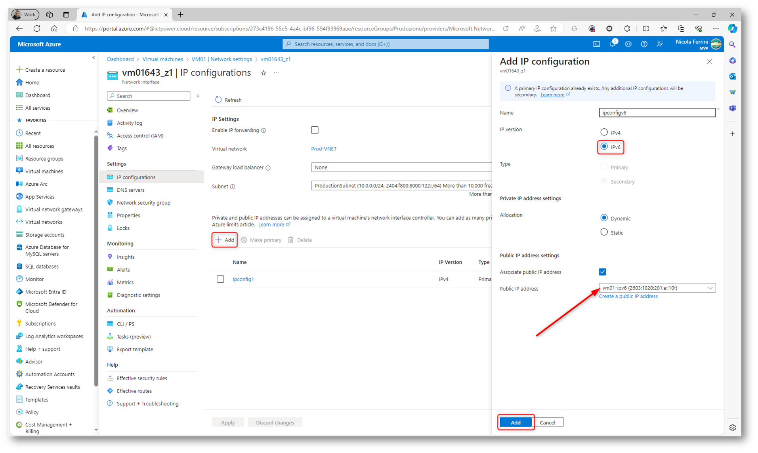Image resolution: width=758 pixels, height=453 pixels.
Task: Click Cancel in Add IP configuration panel
Action: (547, 423)
